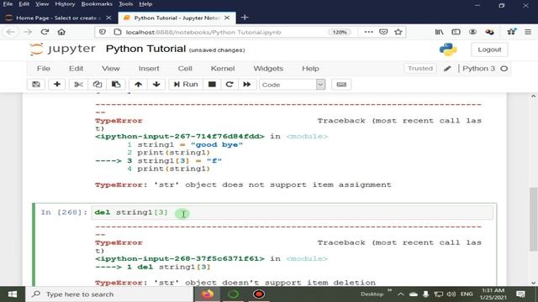The height and width of the screenshot is (302, 538).
Task: Open the notification center icon
Action: point(520,294)
